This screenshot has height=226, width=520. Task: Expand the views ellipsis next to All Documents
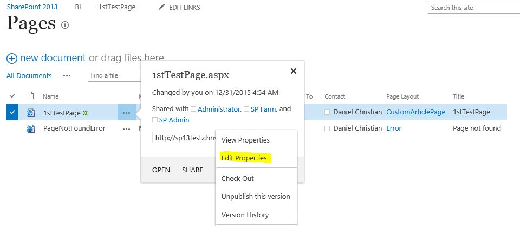coord(67,76)
